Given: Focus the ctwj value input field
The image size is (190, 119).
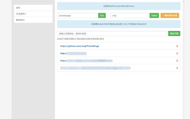Looking at the screenshot, I should pyautogui.click(x=130, y=15).
